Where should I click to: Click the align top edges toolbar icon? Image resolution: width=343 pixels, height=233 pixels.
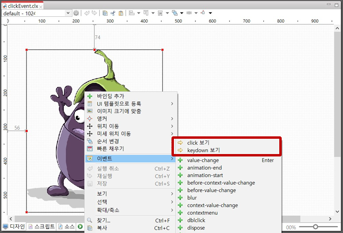point(146,13)
